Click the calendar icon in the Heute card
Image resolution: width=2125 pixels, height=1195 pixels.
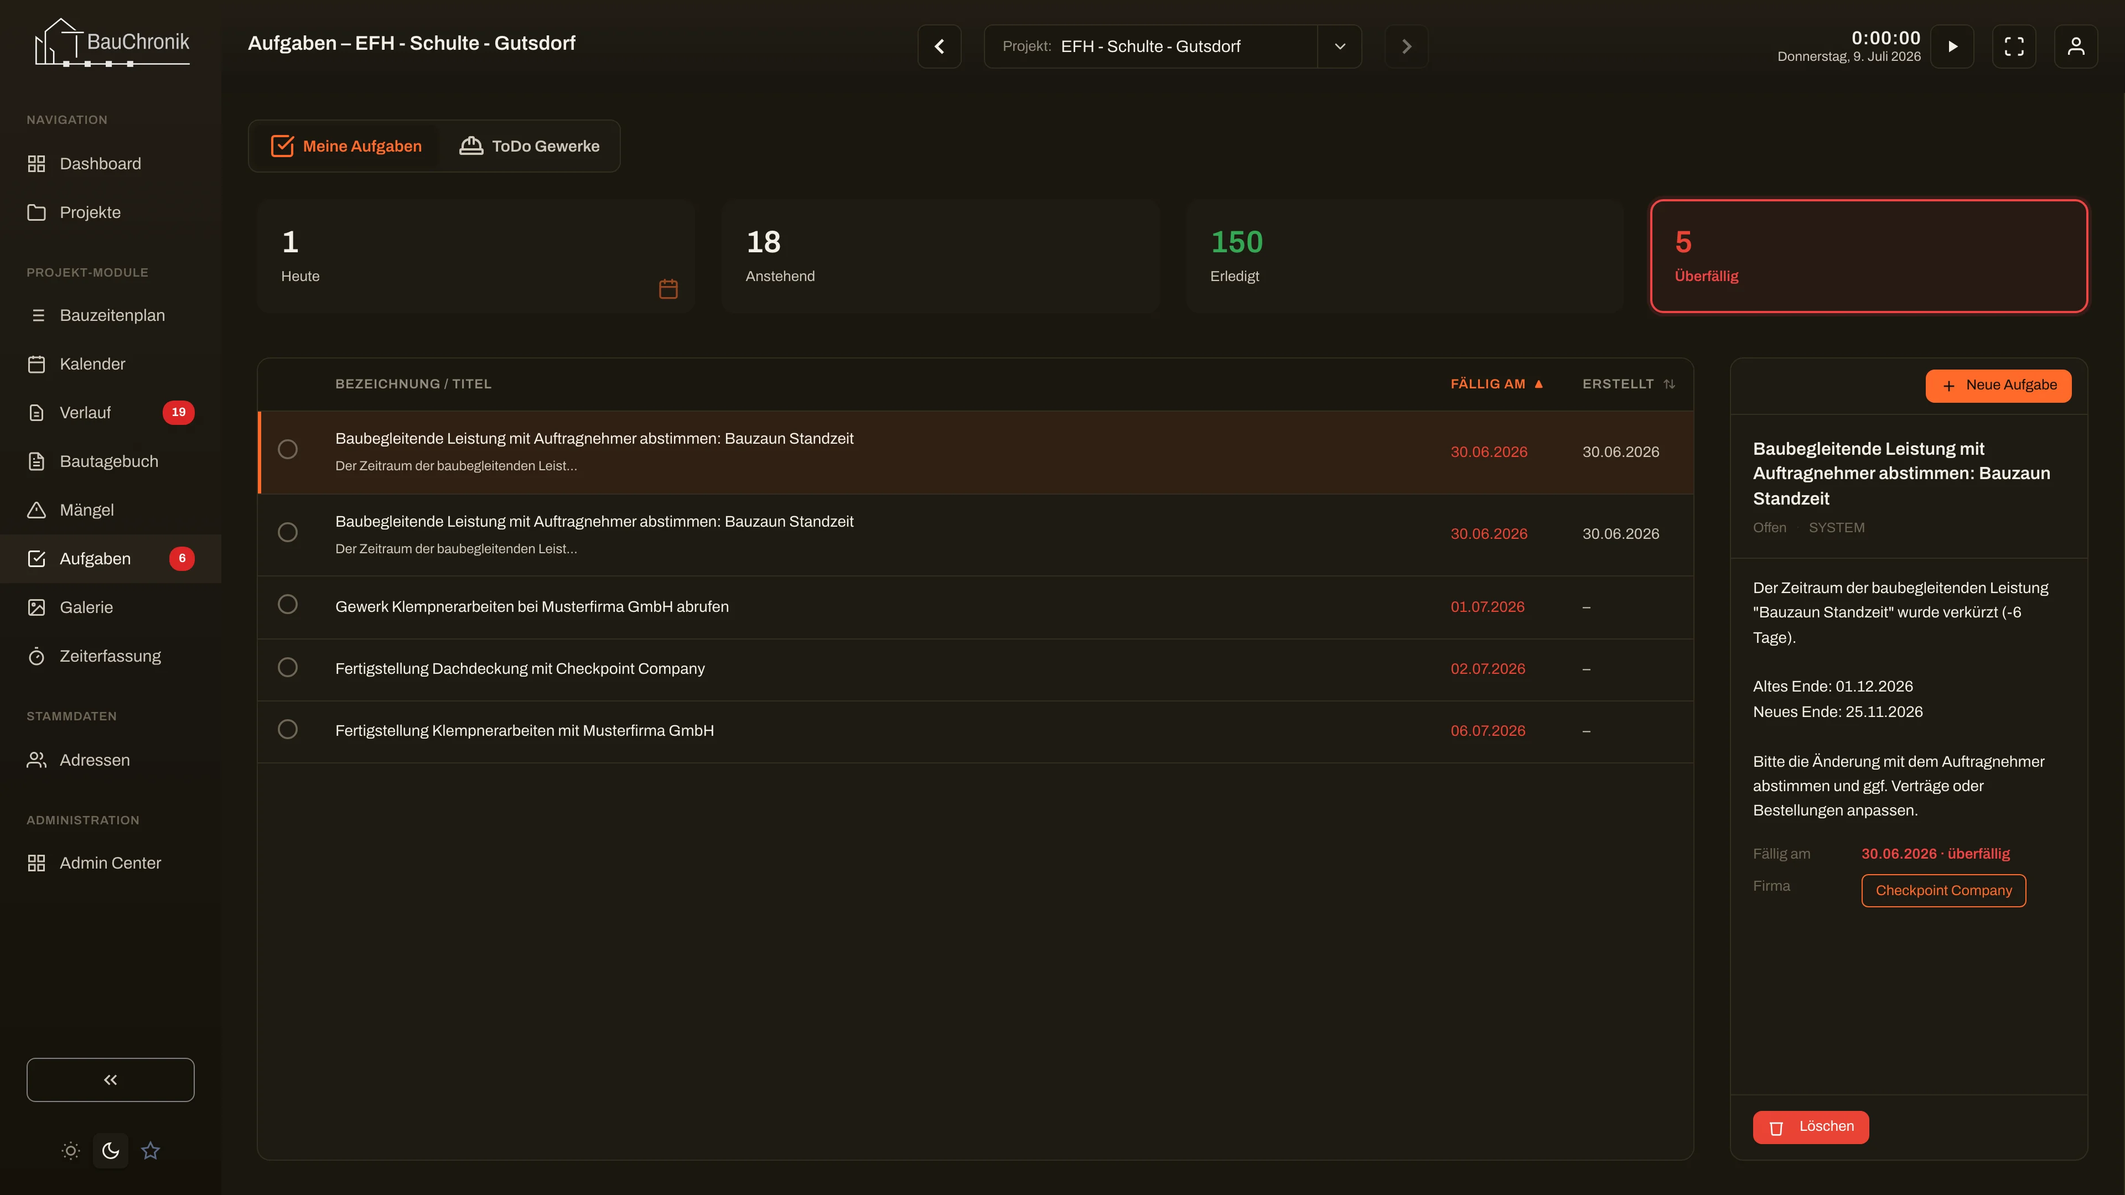point(668,289)
